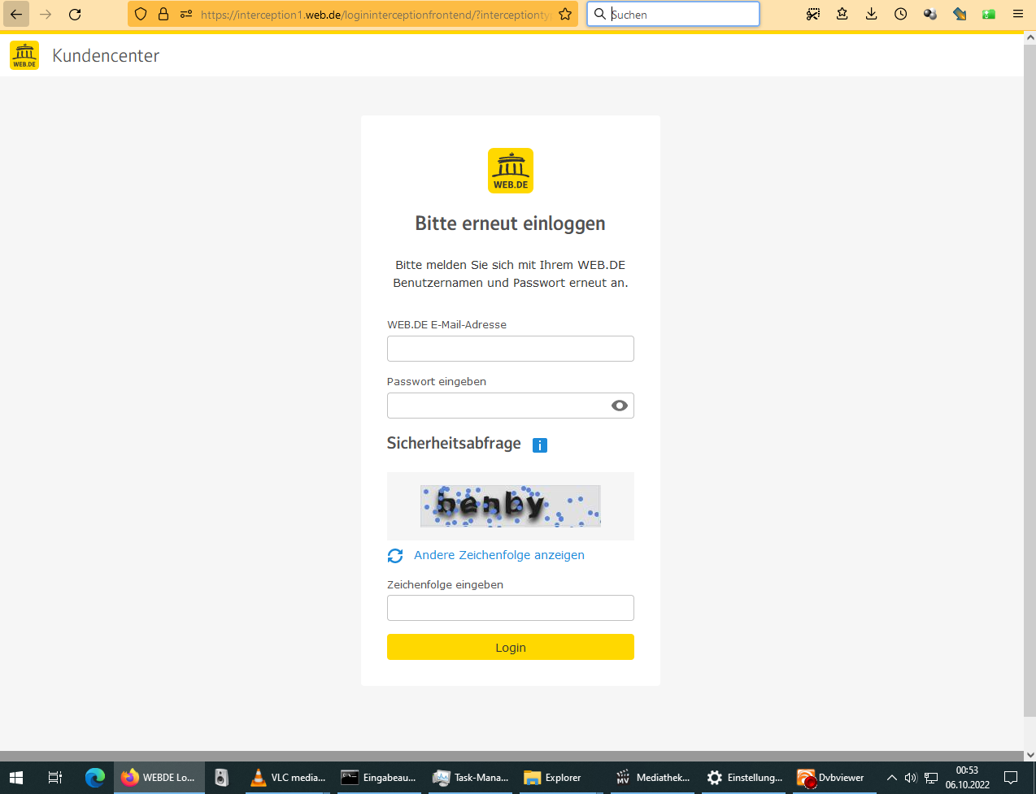The height and width of the screenshot is (794, 1036).
Task: Switch to VLC media player taskbar item
Action: point(289,778)
